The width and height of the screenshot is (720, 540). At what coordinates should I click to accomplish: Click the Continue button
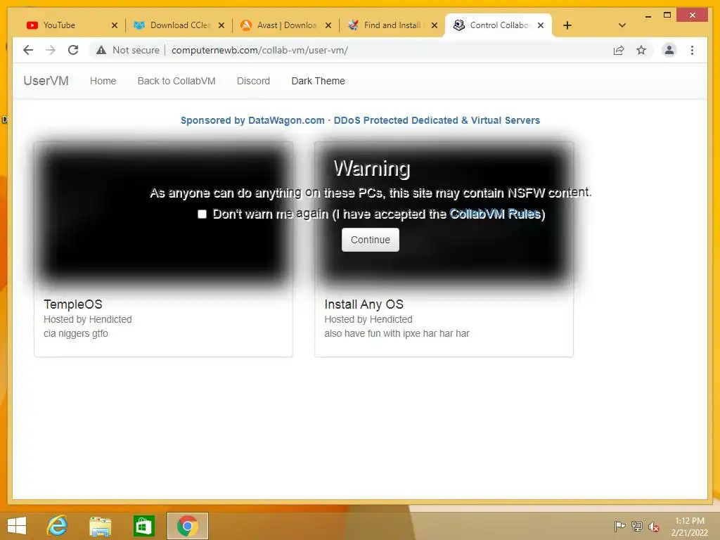coord(370,240)
